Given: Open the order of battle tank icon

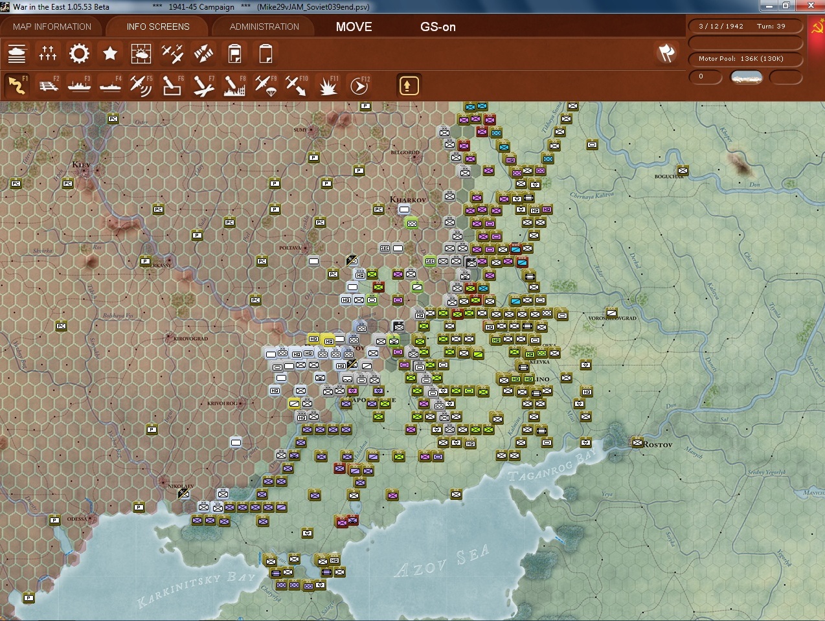Looking at the screenshot, I should coord(17,53).
